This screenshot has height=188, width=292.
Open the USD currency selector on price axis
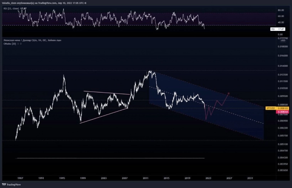click(282, 40)
